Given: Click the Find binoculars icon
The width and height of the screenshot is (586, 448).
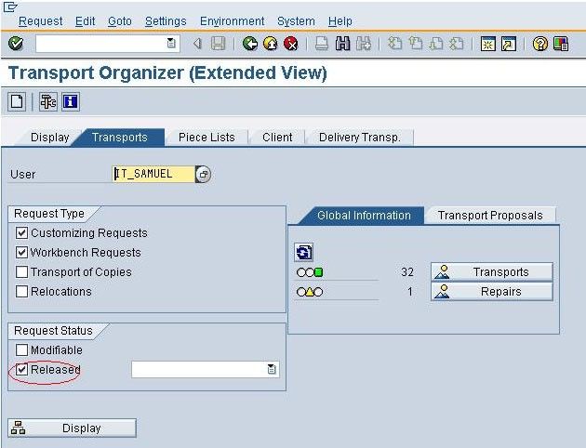Looking at the screenshot, I should pyautogui.click(x=342, y=44).
